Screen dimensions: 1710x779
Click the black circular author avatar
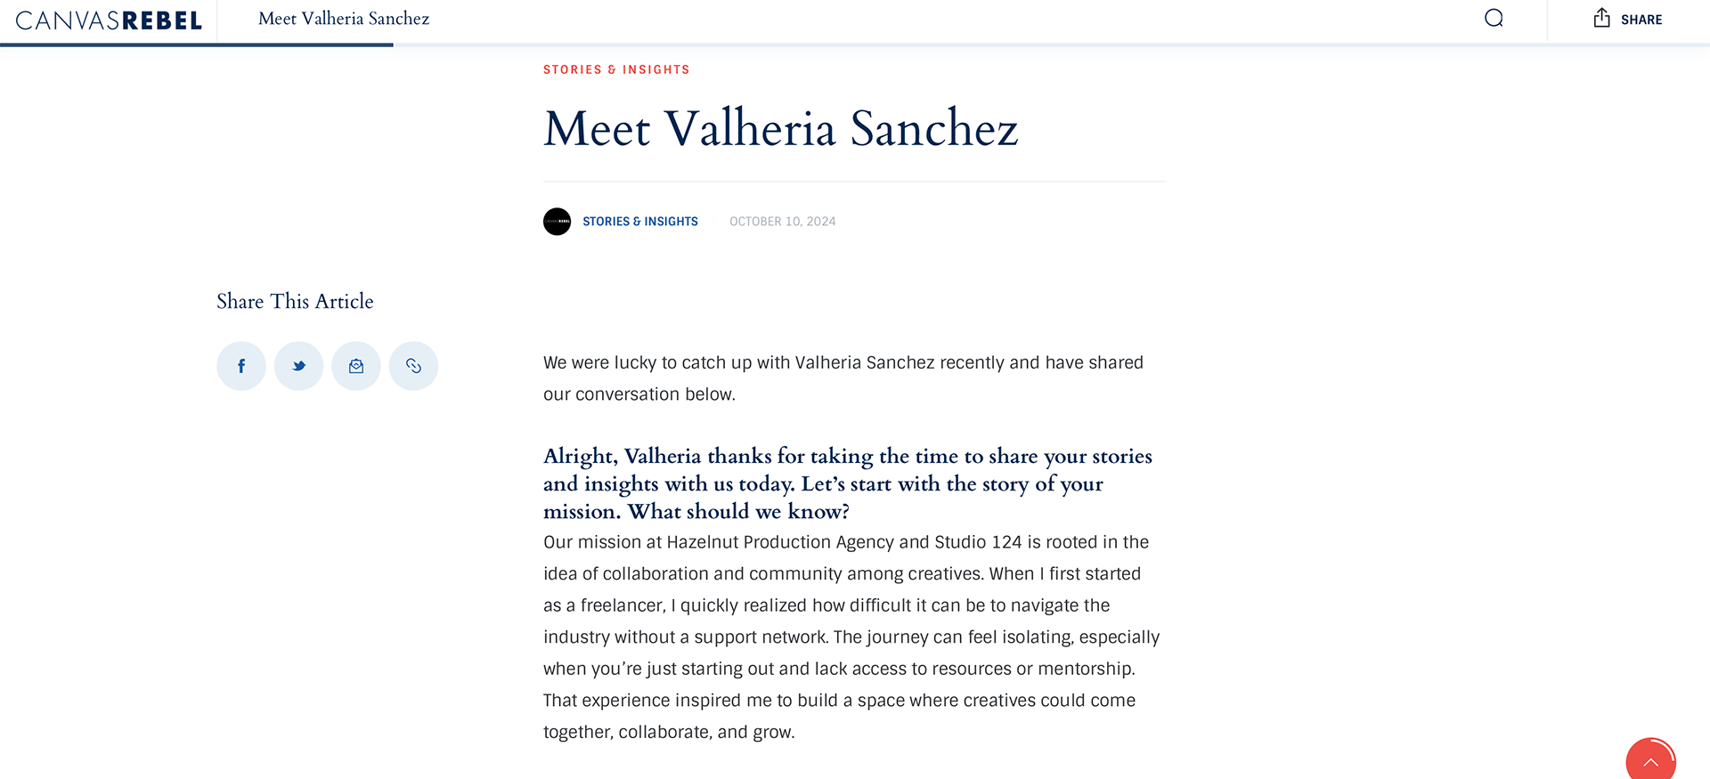click(x=558, y=222)
